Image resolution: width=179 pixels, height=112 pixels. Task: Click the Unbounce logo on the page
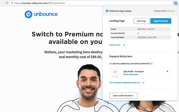[41, 14]
